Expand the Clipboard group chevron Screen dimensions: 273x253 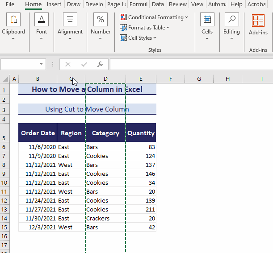coord(13,39)
